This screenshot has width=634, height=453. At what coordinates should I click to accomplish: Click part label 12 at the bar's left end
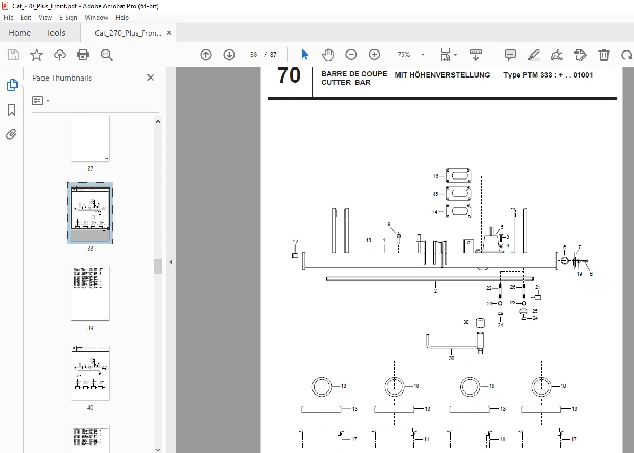click(295, 242)
